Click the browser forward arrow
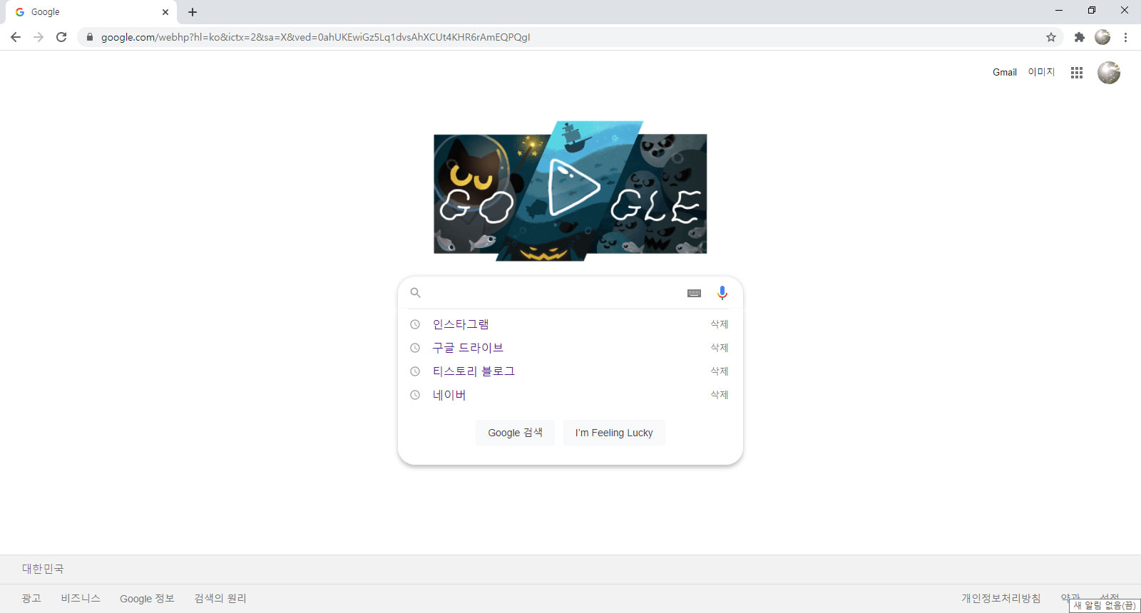 point(39,37)
